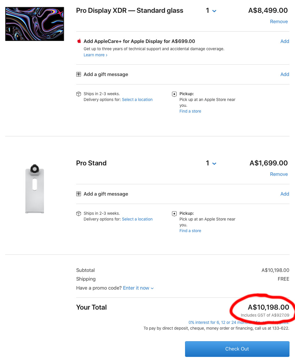Click Pickup store icon for Pro Display XDR
295x363 pixels.
point(174,94)
